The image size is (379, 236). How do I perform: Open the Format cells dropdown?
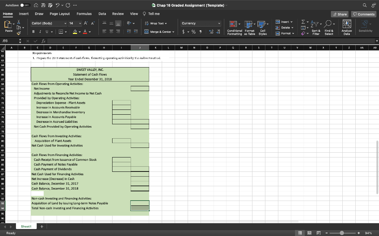[285, 34]
